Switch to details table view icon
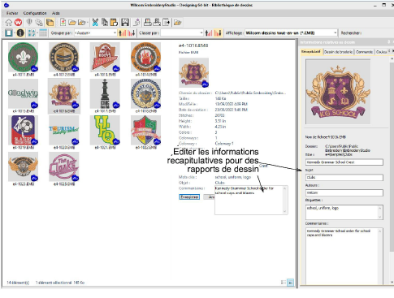This screenshot has width=394, height=298. coord(43,33)
